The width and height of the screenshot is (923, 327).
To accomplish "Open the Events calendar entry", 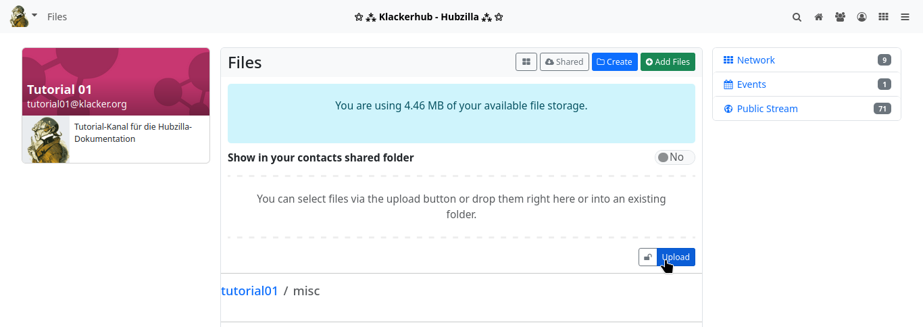I will 751,84.
